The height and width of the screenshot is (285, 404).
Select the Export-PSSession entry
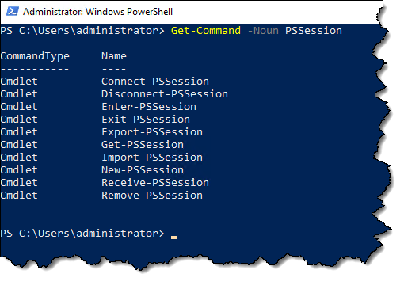point(152,132)
